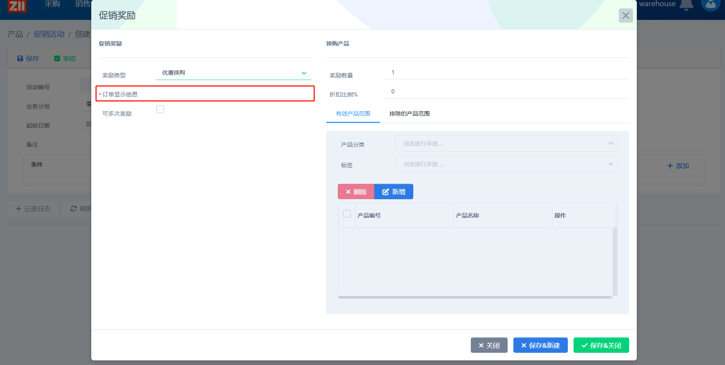This screenshot has height=365, width=725.
Task: Open the 采购 menu in top navigation
Action: [x=52, y=4]
